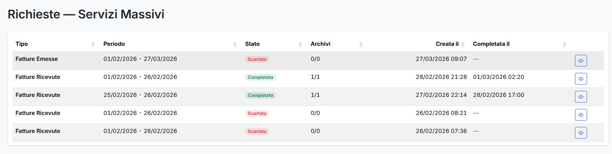Open eye icon for request created 27/02/2026 22:14
The height and width of the screenshot is (154, 612).
(x=581, y=97)
